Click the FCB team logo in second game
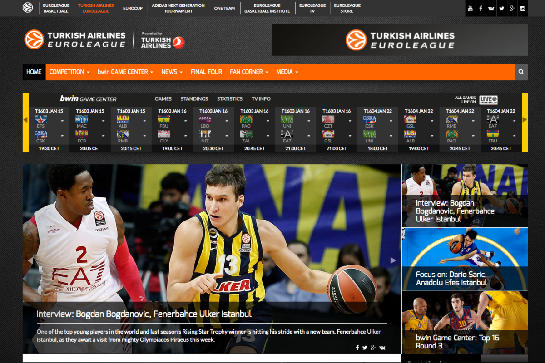This screenshot has width=545, height=363. click(82, 134)
